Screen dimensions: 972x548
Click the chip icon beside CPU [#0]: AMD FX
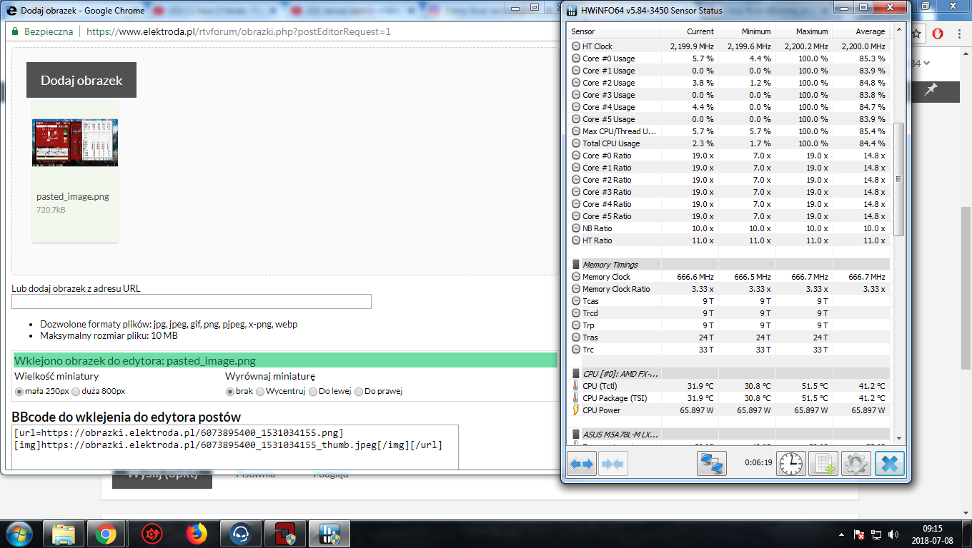pos(576,373)
